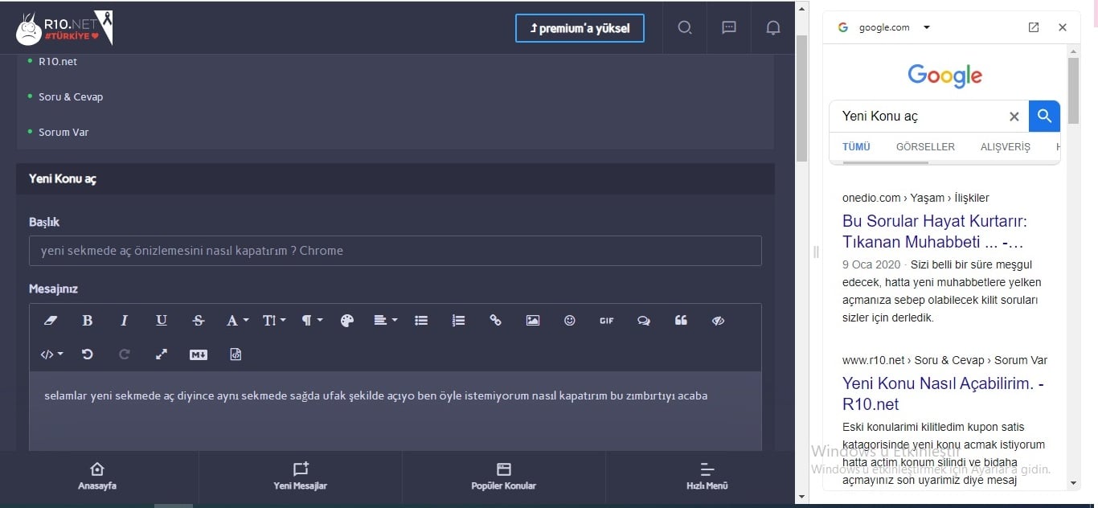This screenshot has height=508, width=1098.
Task: Close the Google side panel
Action: [1063, 27]
